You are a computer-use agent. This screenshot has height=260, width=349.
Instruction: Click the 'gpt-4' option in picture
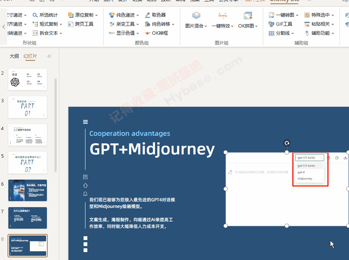coord(309,172)
